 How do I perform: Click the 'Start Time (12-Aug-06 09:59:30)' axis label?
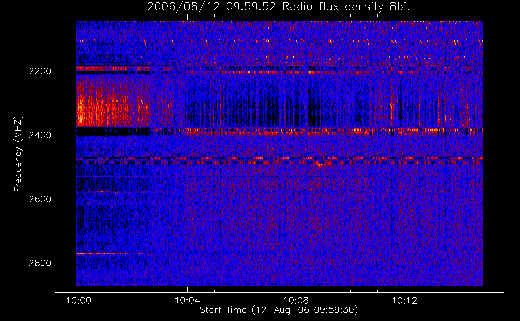[279, 310]
